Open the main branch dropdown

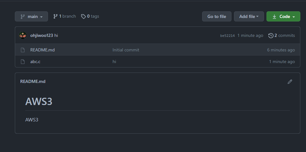click(x=31, y=16)
